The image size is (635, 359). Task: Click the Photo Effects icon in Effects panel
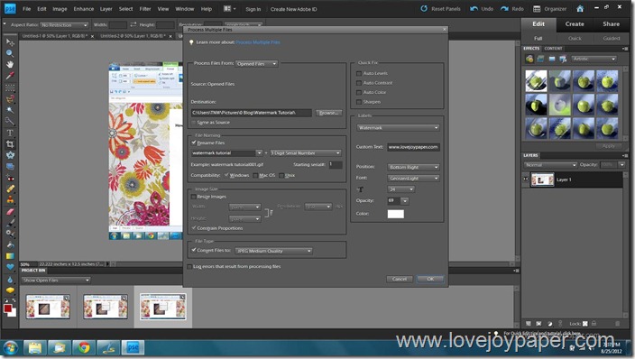[x=552, y=60]
